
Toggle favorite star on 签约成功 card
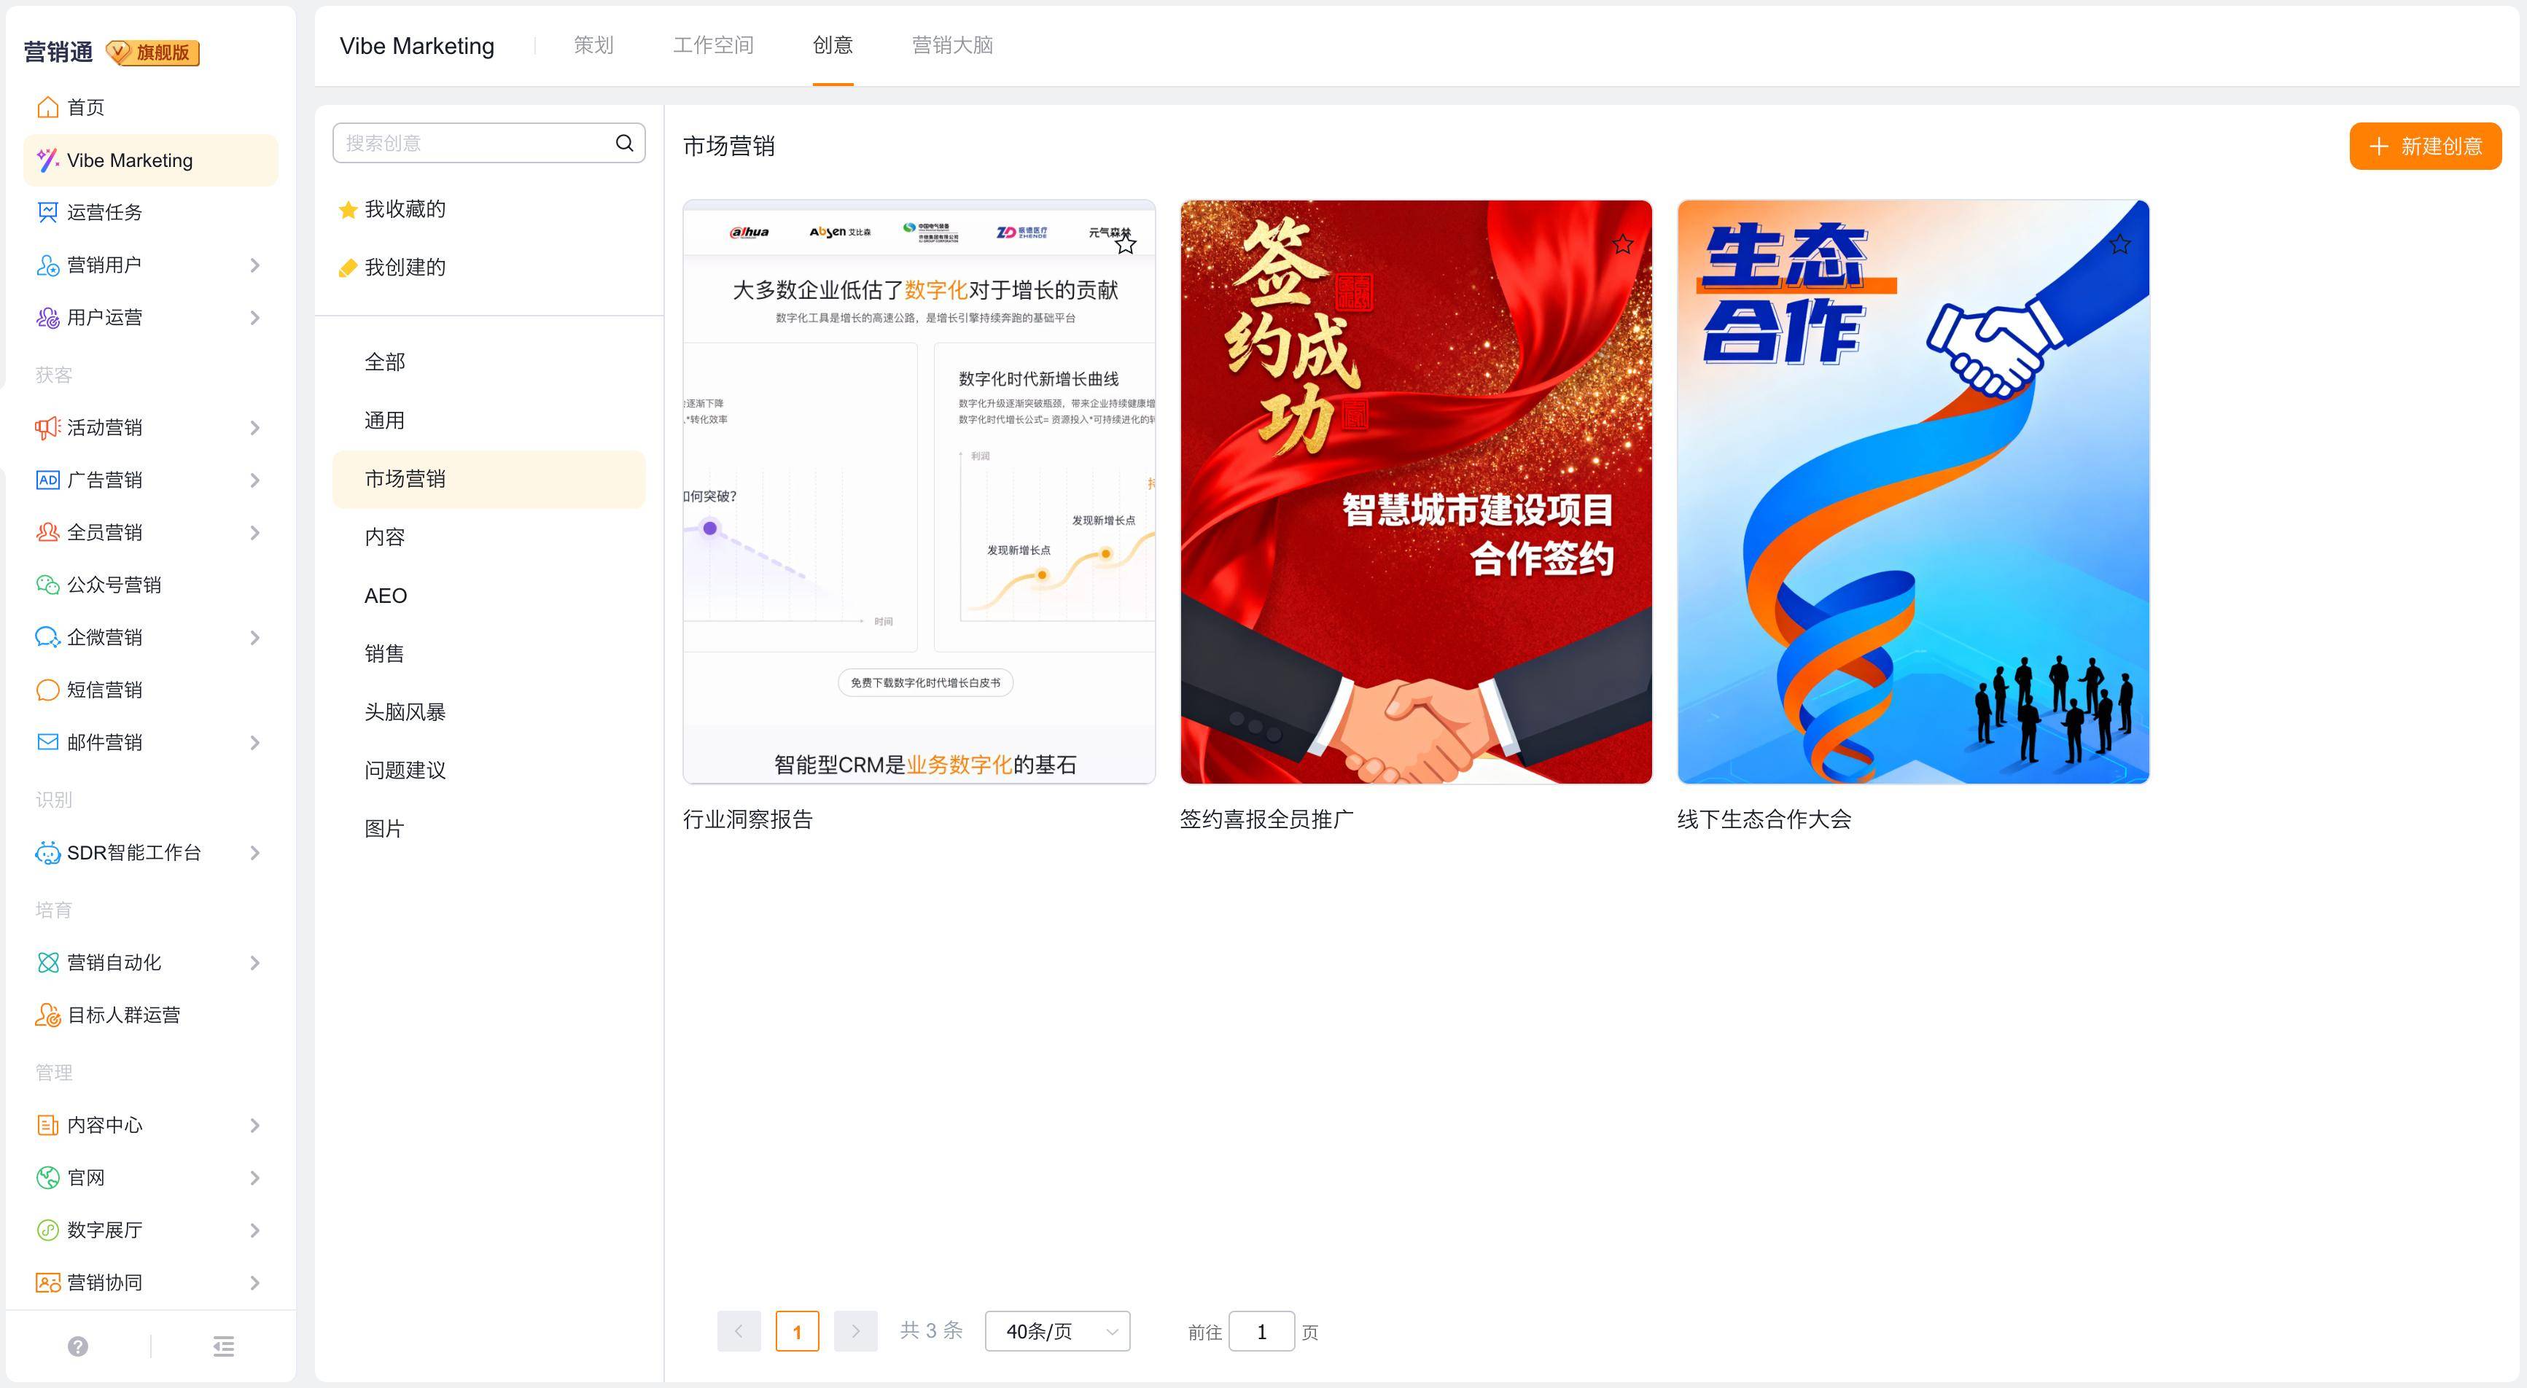1622,243
